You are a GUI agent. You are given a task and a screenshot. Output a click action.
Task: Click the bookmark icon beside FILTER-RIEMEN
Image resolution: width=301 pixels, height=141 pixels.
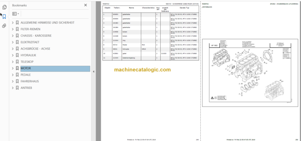[x=17, y=29]
